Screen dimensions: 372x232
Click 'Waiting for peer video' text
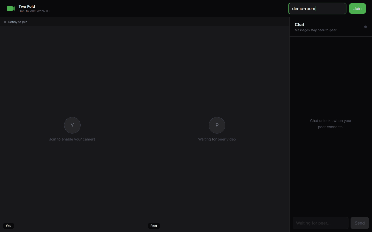point(217,139)
